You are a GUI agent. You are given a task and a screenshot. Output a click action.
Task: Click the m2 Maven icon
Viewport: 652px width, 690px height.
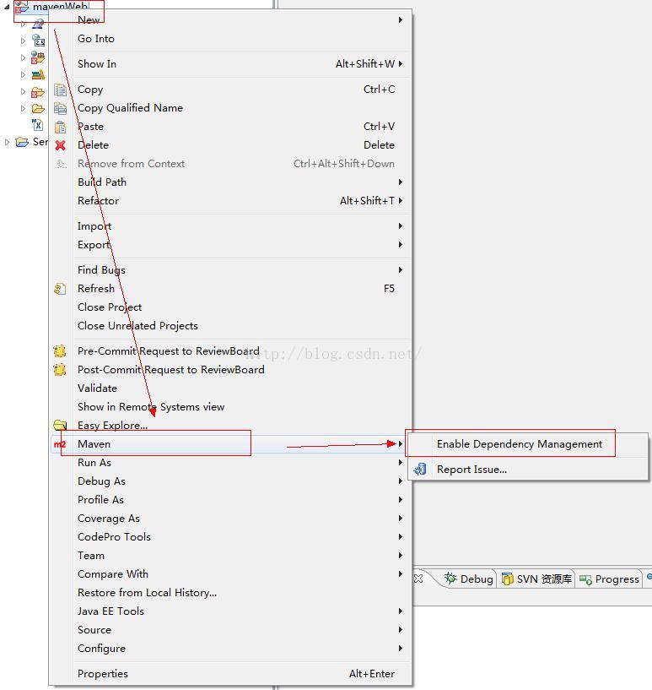click(59, 444)
